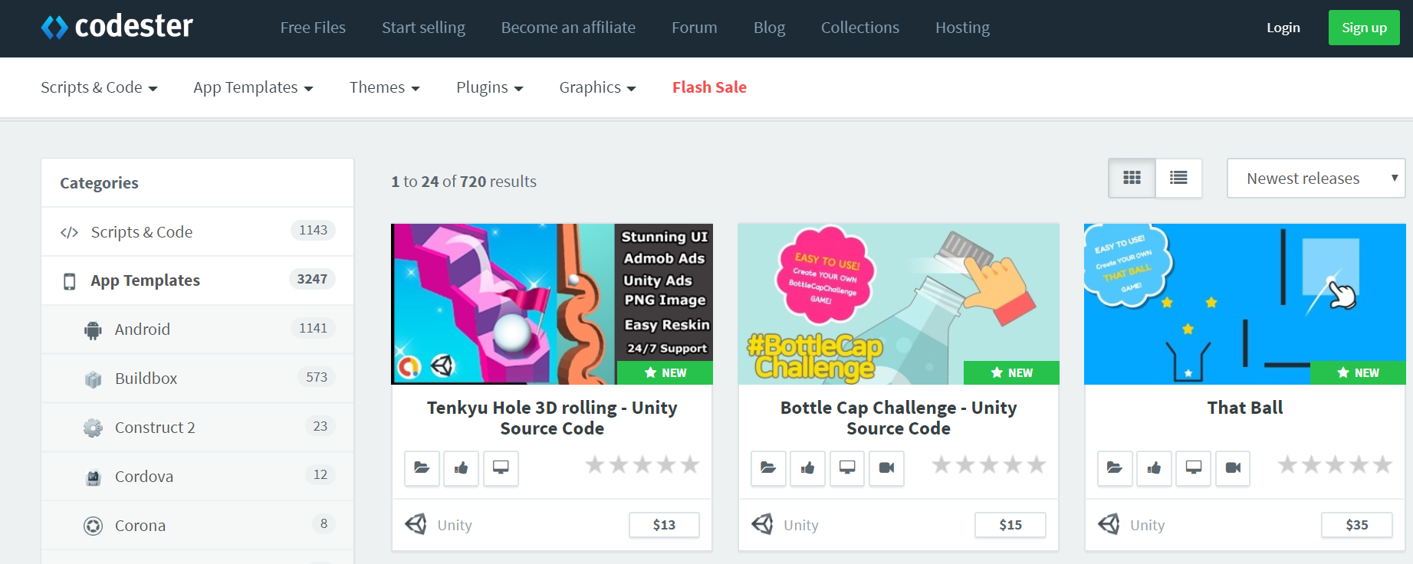The height and width of the screenshot is (564, 1413).
Task: Open Hosting page
Action: point(962,28)
